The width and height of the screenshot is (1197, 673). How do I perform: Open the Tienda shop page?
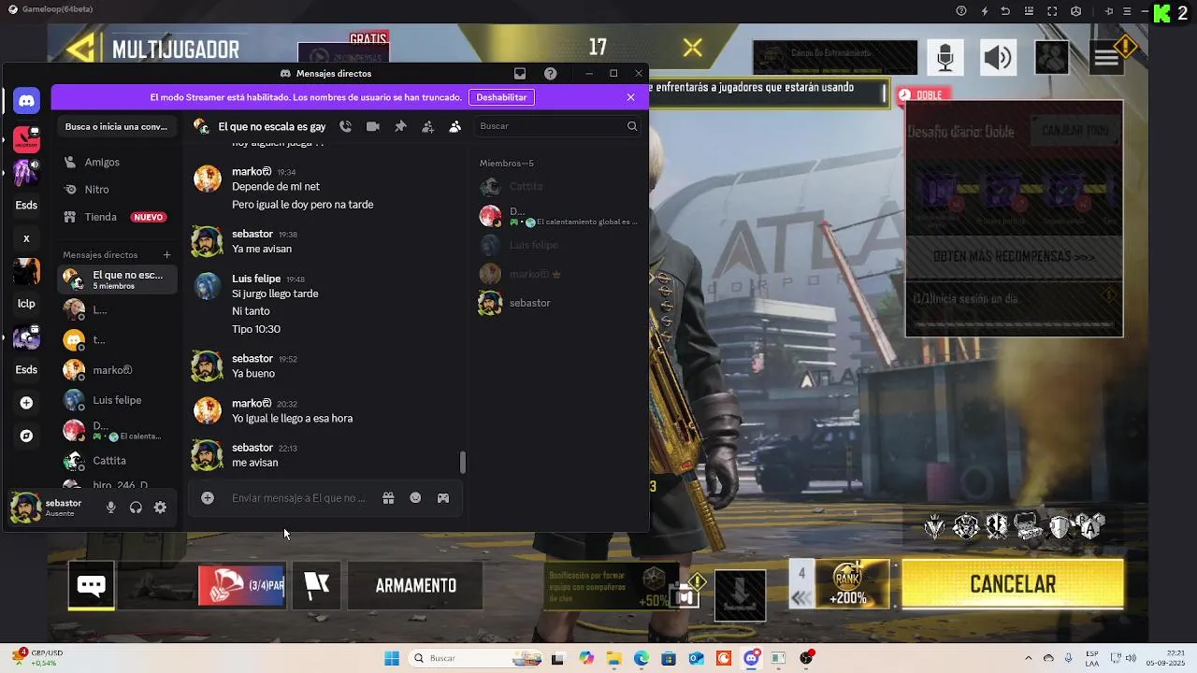click(118, 217)
